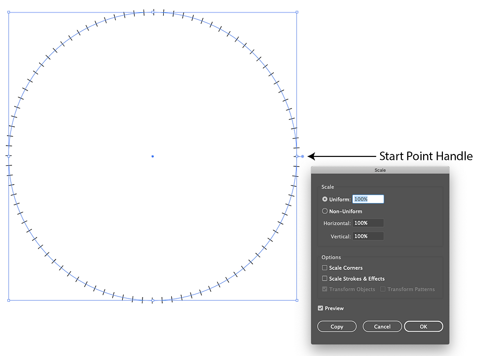Screen dimensions: 485x356
Task: Click the Copy button
Action: (x=337, y=327)
